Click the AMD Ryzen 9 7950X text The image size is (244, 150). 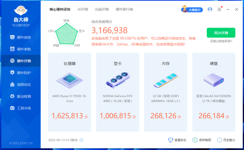(70, 98)
